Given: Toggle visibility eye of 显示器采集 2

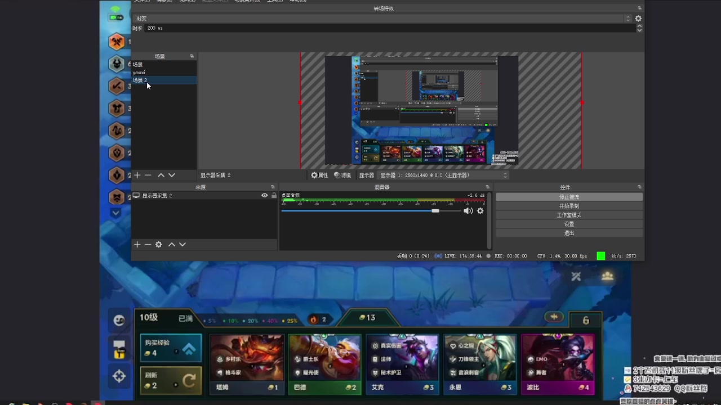Looking at the screenshot, I should [x=264, y=195].
